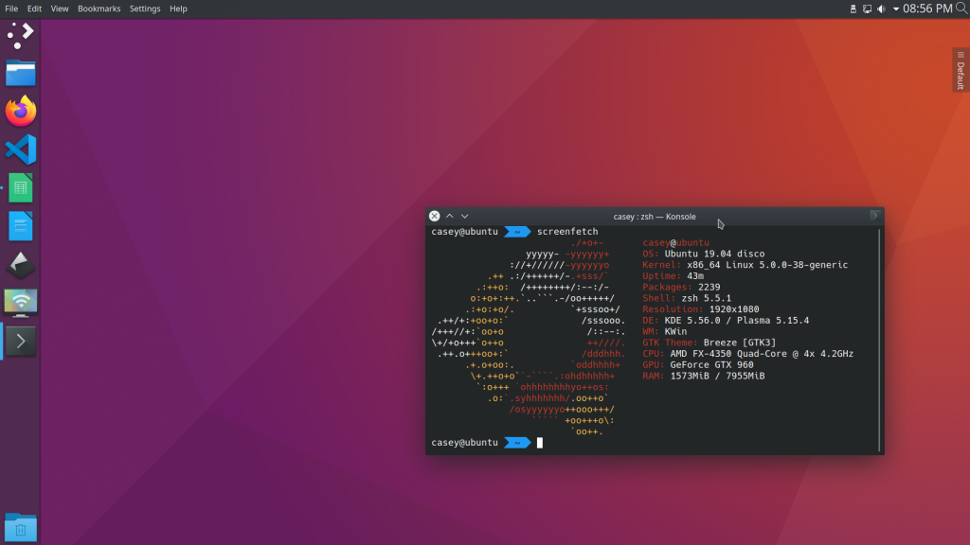Open the Settings menu in the top bar
970x545 pixels.
[x=145, y=9]
